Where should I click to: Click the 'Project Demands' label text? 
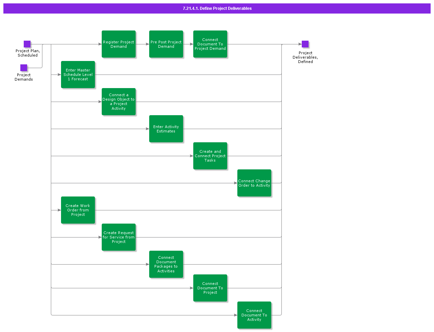coord(24,77)
